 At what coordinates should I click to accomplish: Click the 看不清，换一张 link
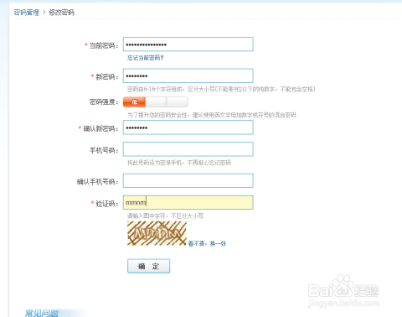(x=207, y=243)
